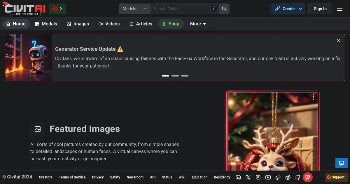Open the Reddit icon link
Viewport: 350px width, 184px height.
click(288, 177)
